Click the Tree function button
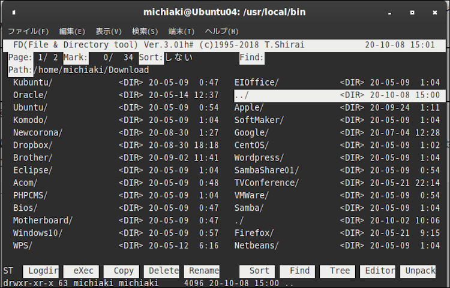 (x=337, y=271)
